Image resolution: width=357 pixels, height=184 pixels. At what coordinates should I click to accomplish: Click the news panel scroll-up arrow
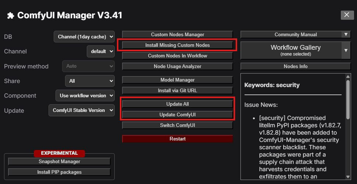pyautogui.click(x=348, y=76)
